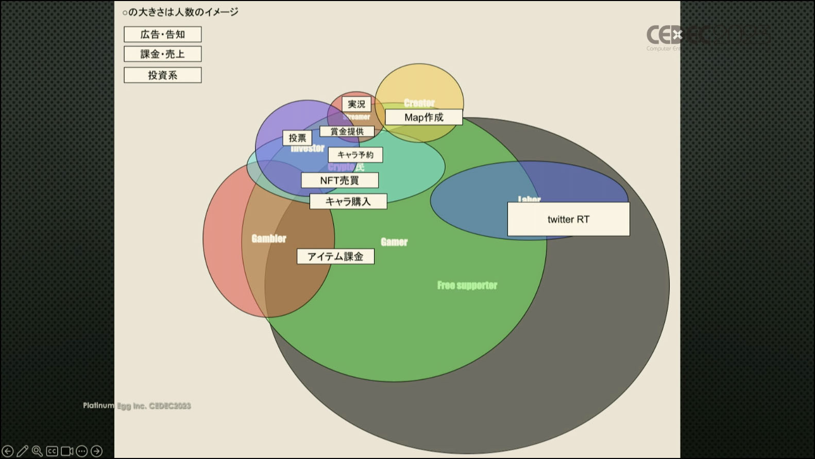
Task: Select the キャラ予約 label
Action: 355,155
